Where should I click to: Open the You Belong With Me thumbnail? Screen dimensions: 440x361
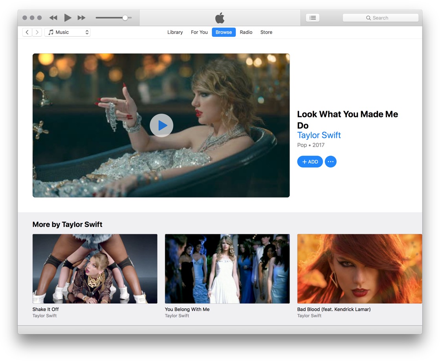pyautogui.click(x=227, y=269)
